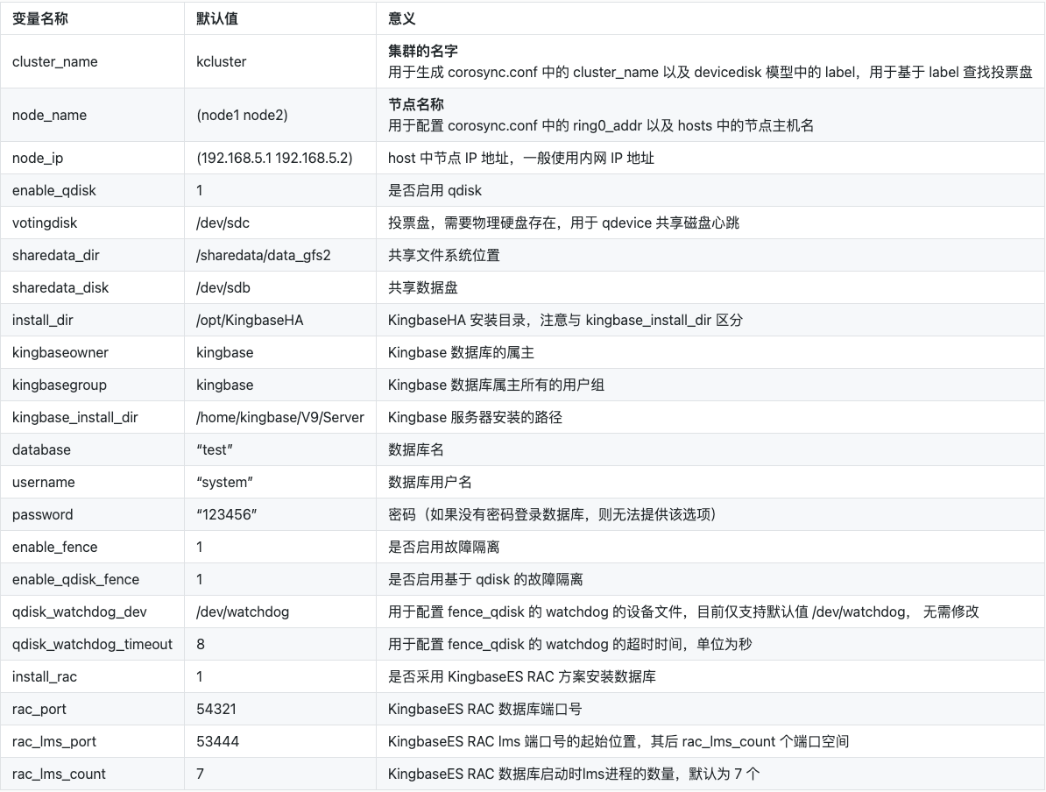
Task: Click the username variable name
Action: tap(43, 483)
